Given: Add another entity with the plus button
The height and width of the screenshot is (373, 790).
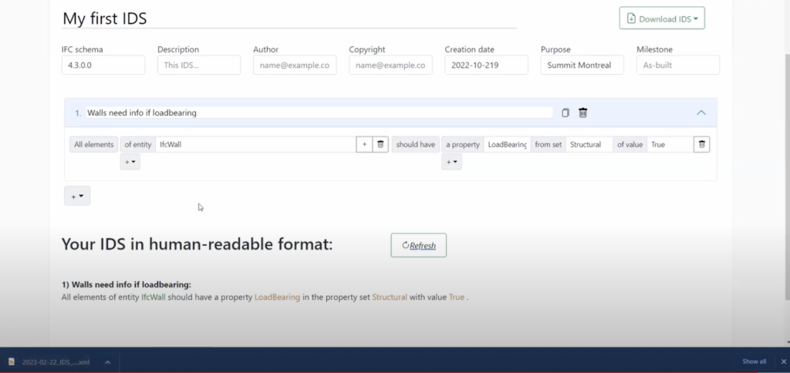Looking at the screenshot, I should click(x=364, y=144).
